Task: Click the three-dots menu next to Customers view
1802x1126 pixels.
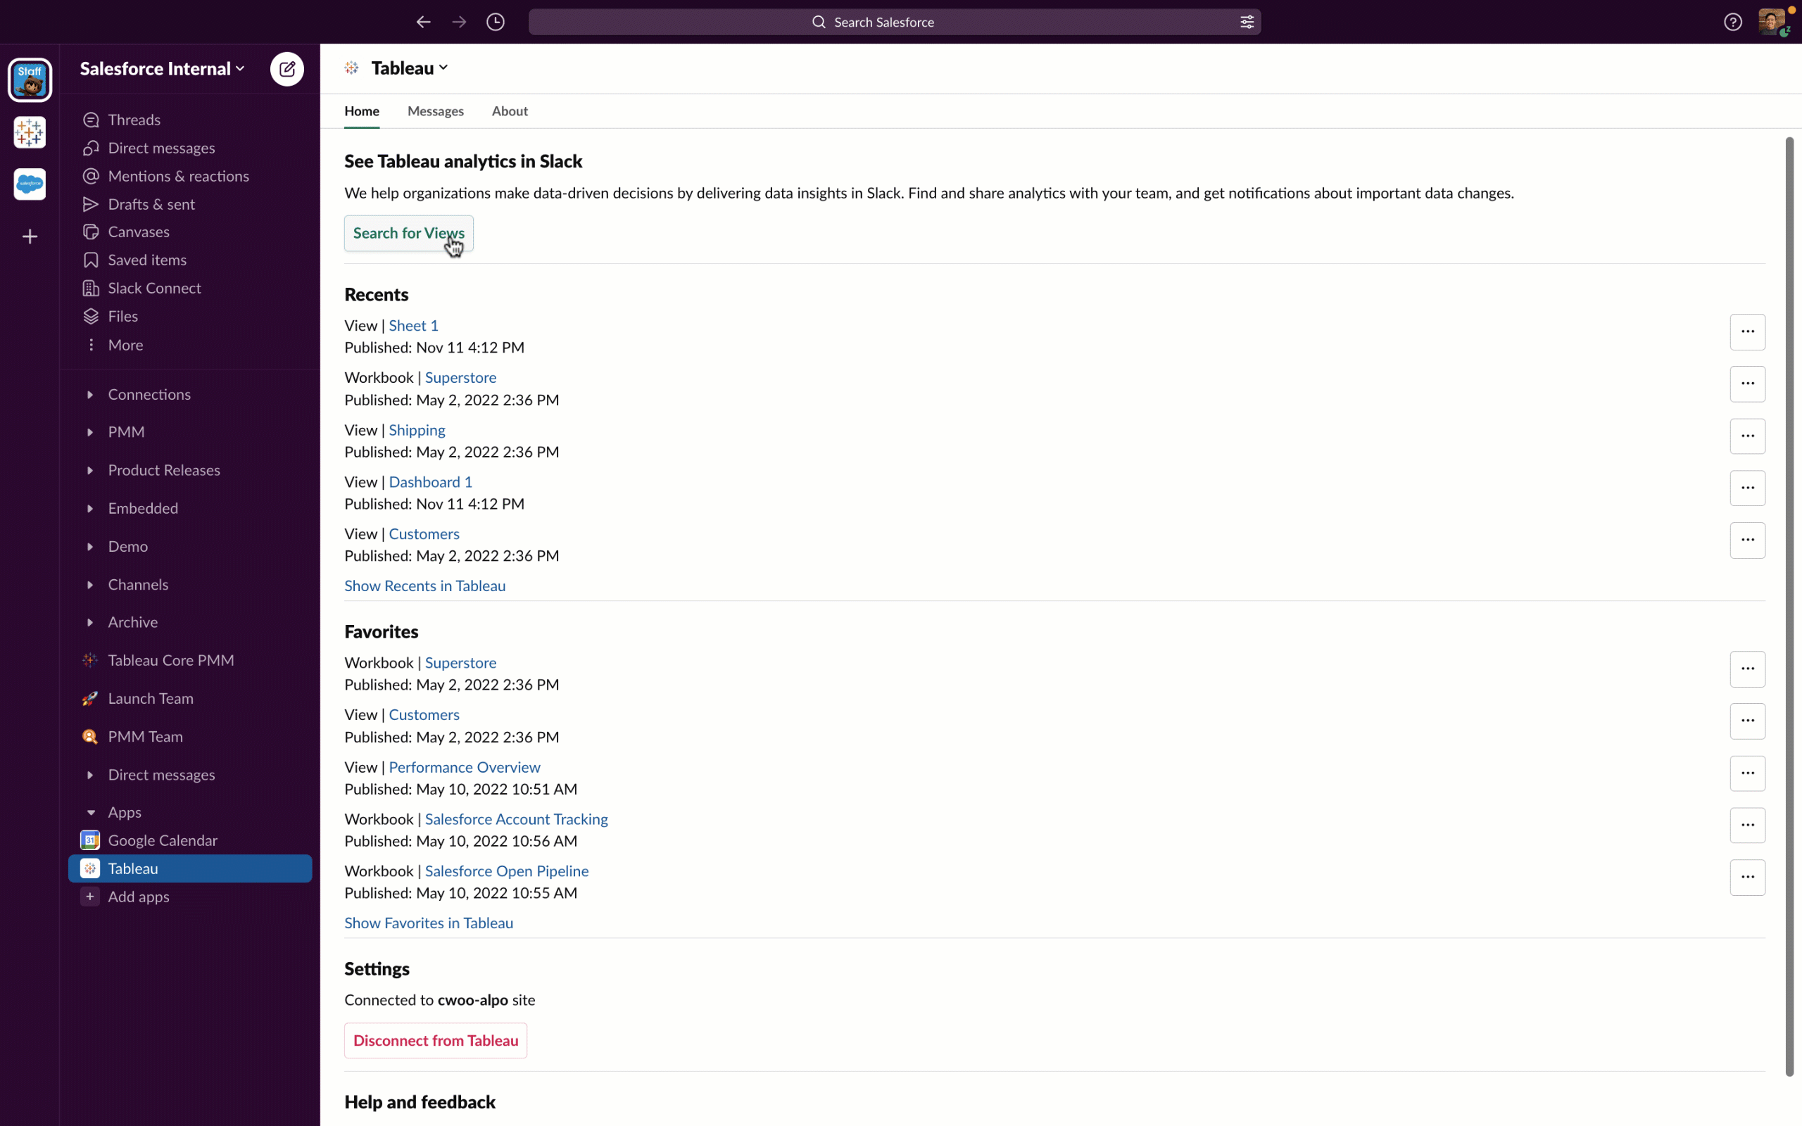Action: pos(1746,540)
